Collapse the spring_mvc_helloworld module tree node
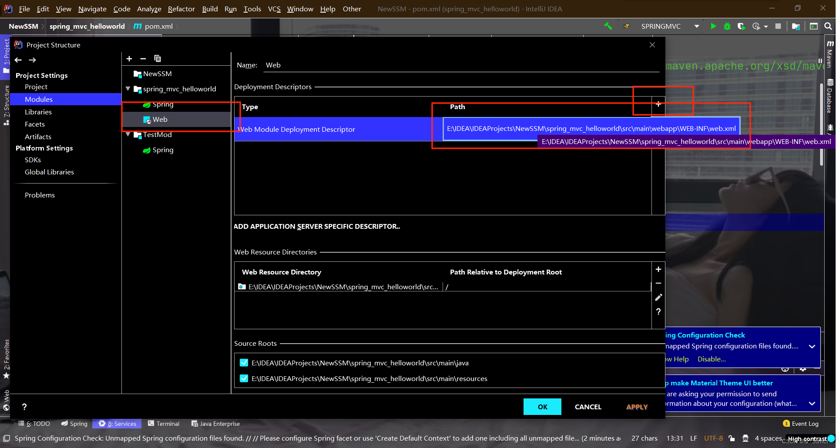 click(x=128, y=89)
